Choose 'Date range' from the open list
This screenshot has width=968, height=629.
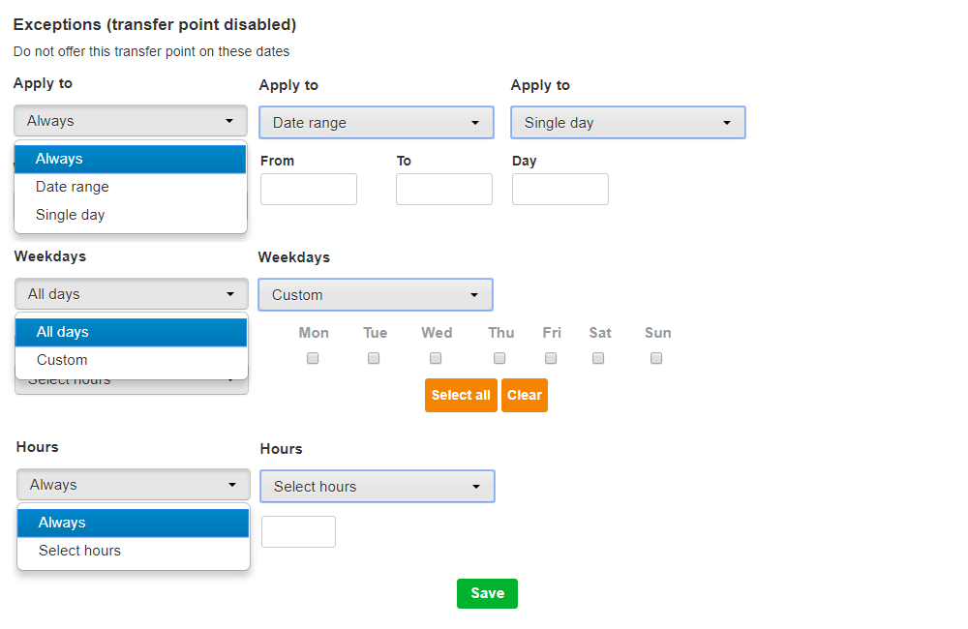tap(73, 187)
